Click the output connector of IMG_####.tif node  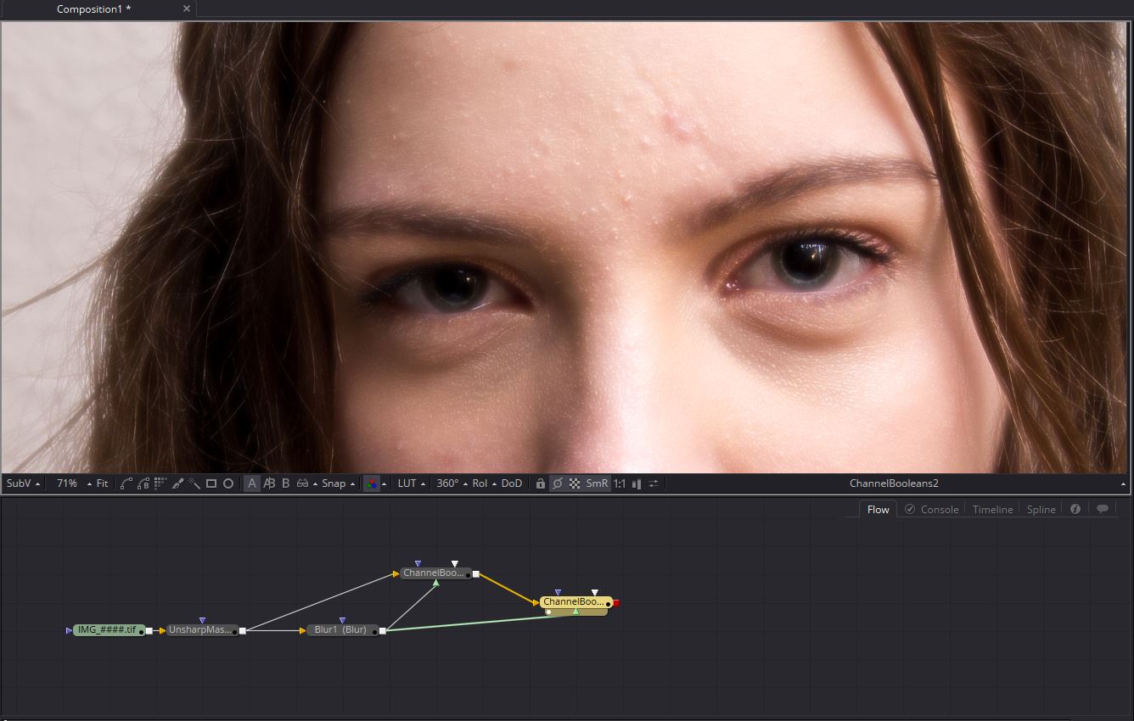(x=149, y=630)
